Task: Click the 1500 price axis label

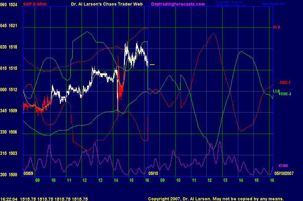Action: 13,175
